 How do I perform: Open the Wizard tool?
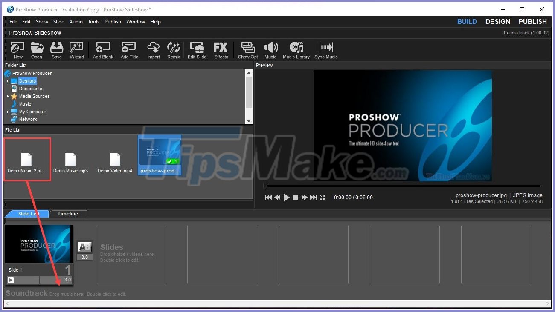click(x=76, y=50)
